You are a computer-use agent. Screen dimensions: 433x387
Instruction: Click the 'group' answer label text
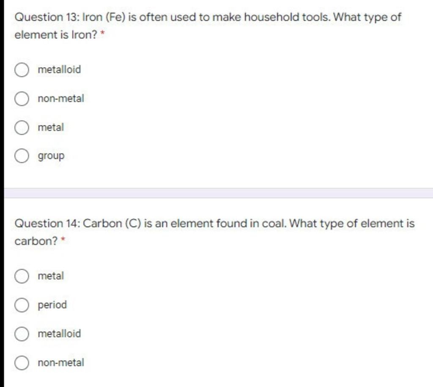pyautogui.click(x=51, y=156)
